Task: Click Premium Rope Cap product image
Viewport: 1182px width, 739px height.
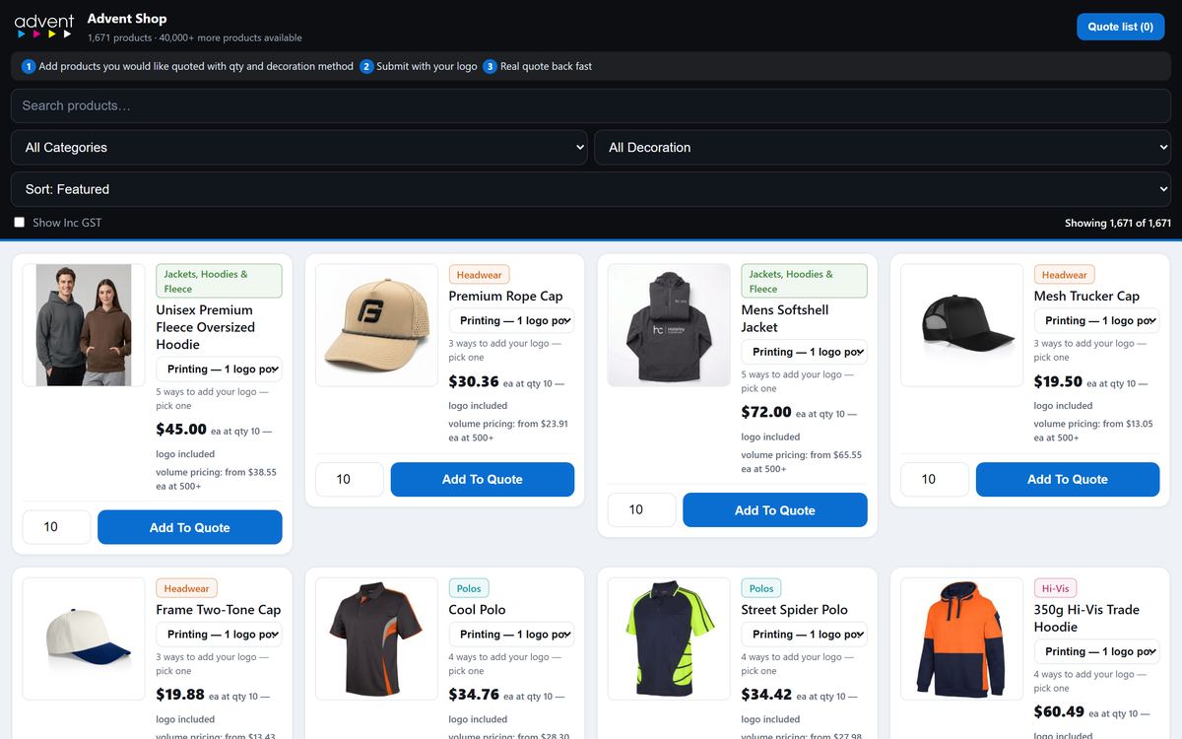Action: [376, 325]
